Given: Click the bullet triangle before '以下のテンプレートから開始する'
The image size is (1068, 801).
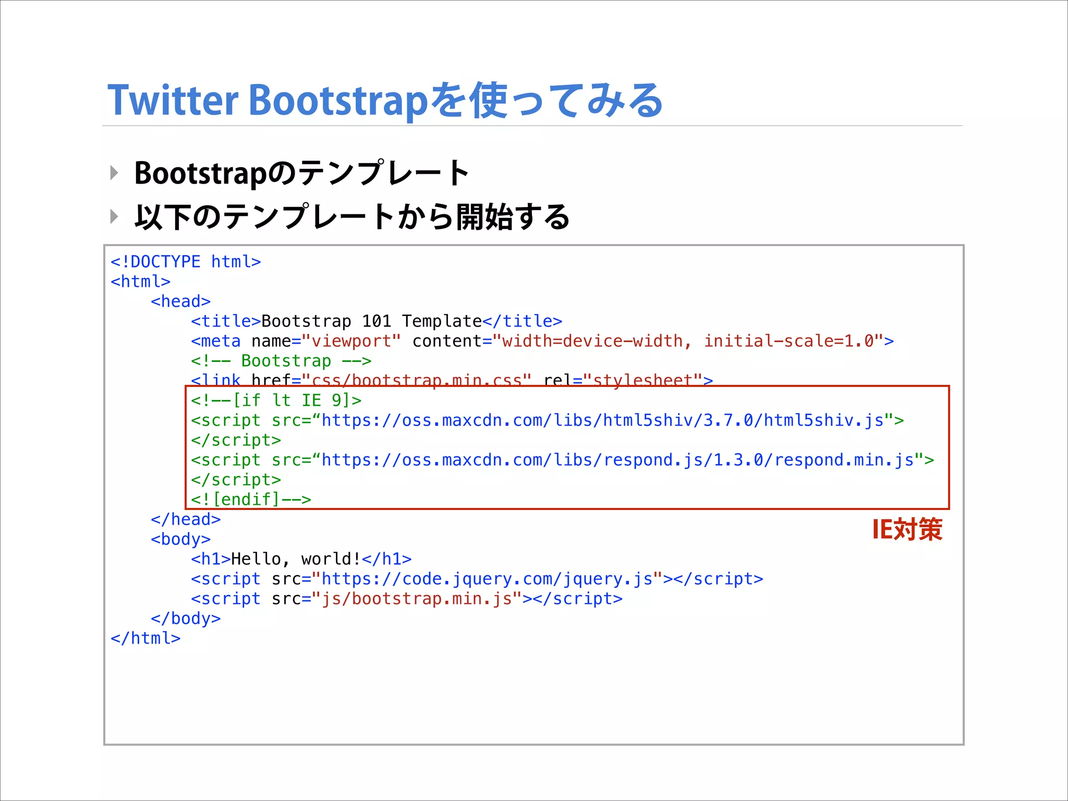Looking at the screenshot, I should tap(114, 216).
